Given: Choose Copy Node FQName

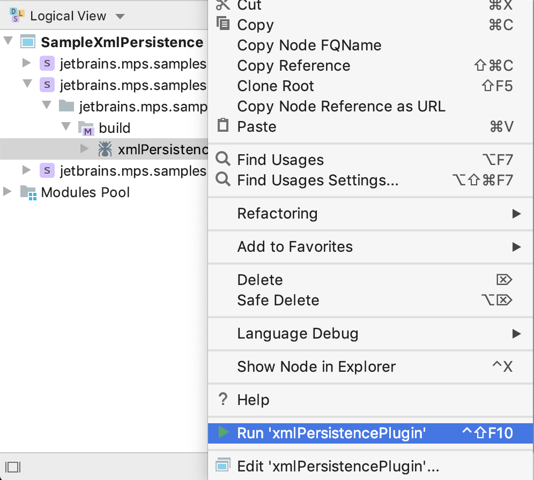Looking at the screenshot, I should coord(309,46).
